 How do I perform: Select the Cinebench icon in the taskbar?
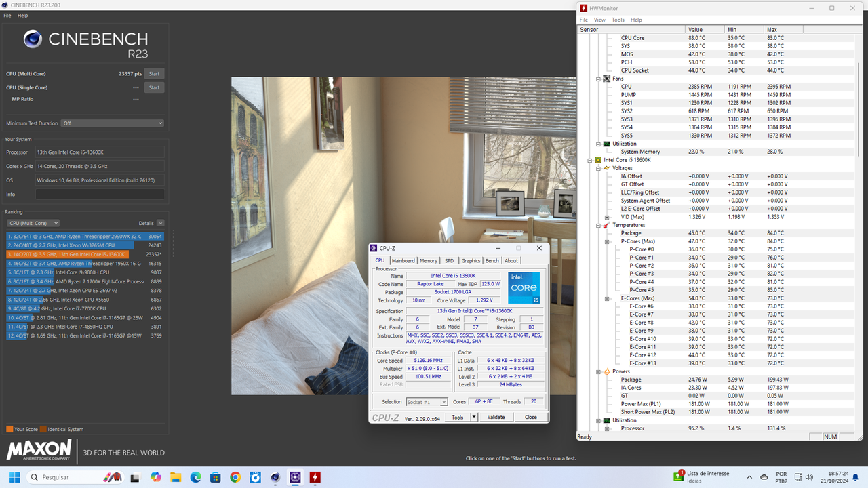coord(275,478)
